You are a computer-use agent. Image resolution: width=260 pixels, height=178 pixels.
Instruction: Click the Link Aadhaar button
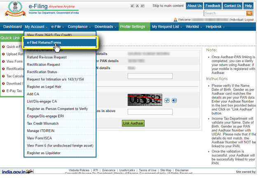pyautogui.click(x=133, y=123)
